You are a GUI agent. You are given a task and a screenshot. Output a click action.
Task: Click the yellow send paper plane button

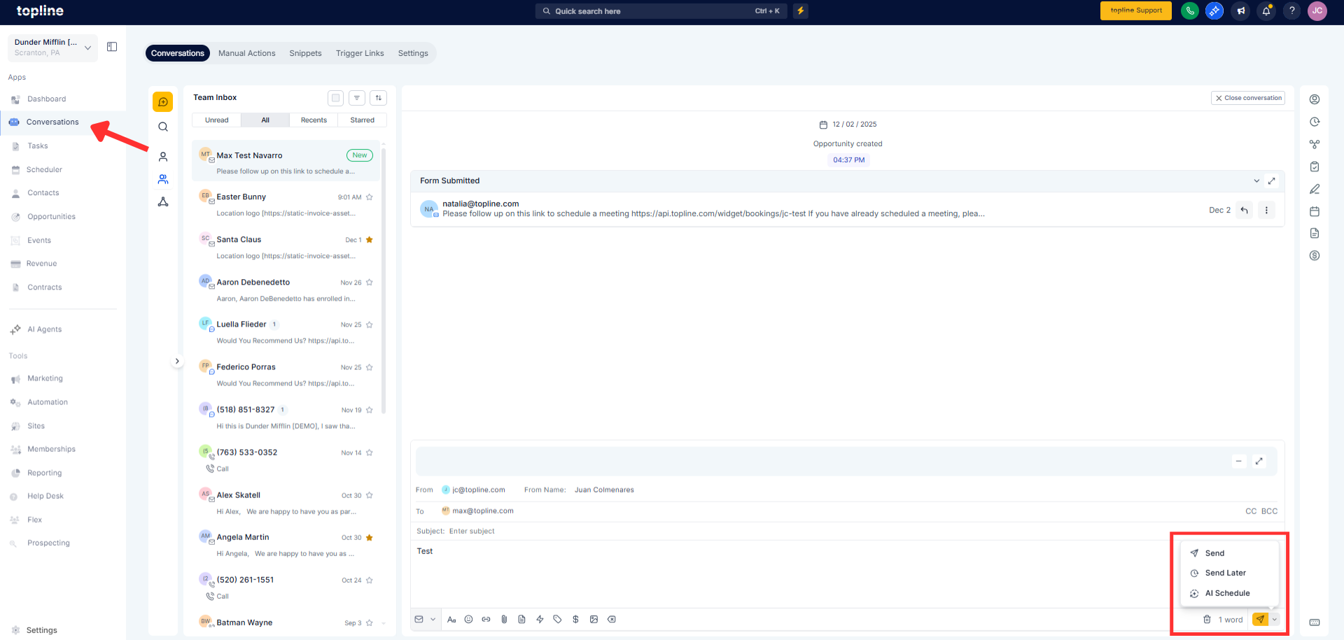click(x=1260, y=620)
